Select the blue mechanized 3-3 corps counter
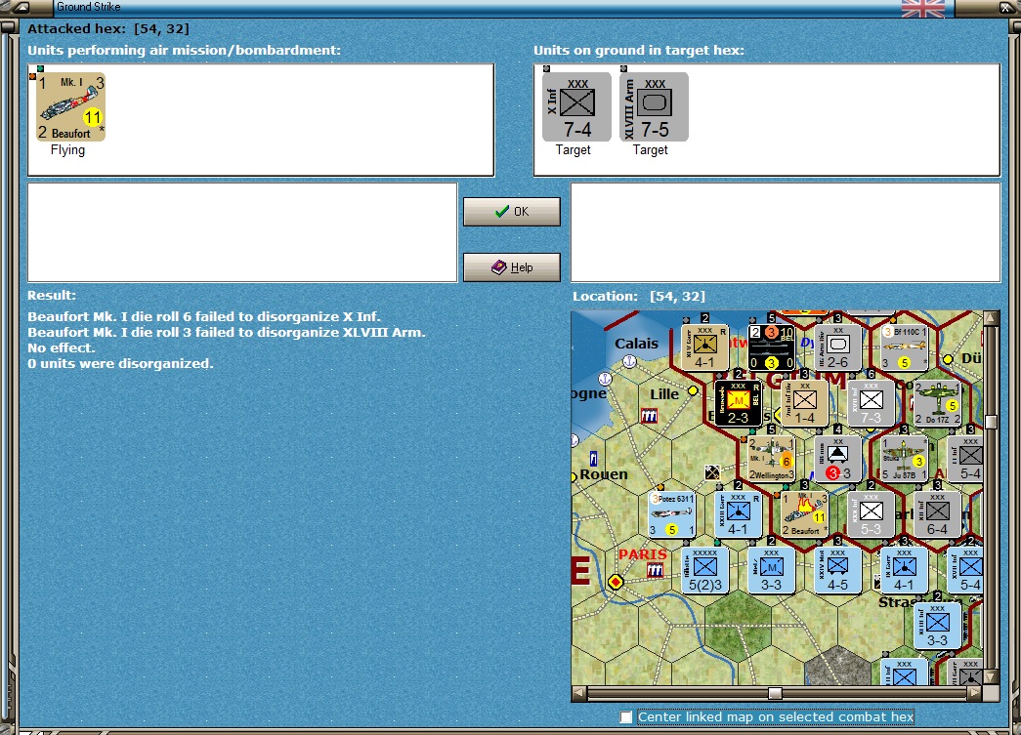This screenshot has width=1021, height=735. 772,570
